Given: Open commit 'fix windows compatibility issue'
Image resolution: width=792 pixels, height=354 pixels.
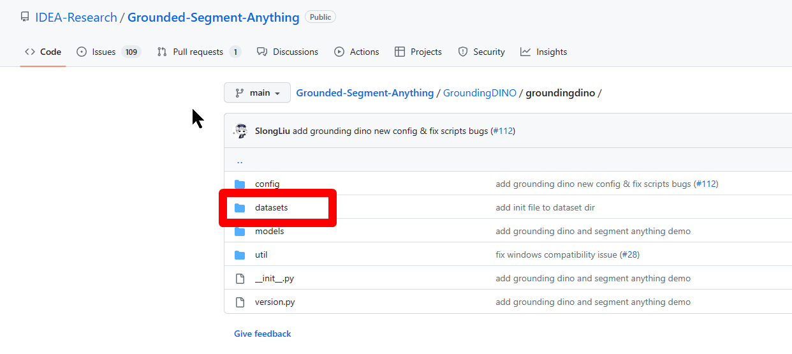Looking at the screenshot, I should [557, 254].
